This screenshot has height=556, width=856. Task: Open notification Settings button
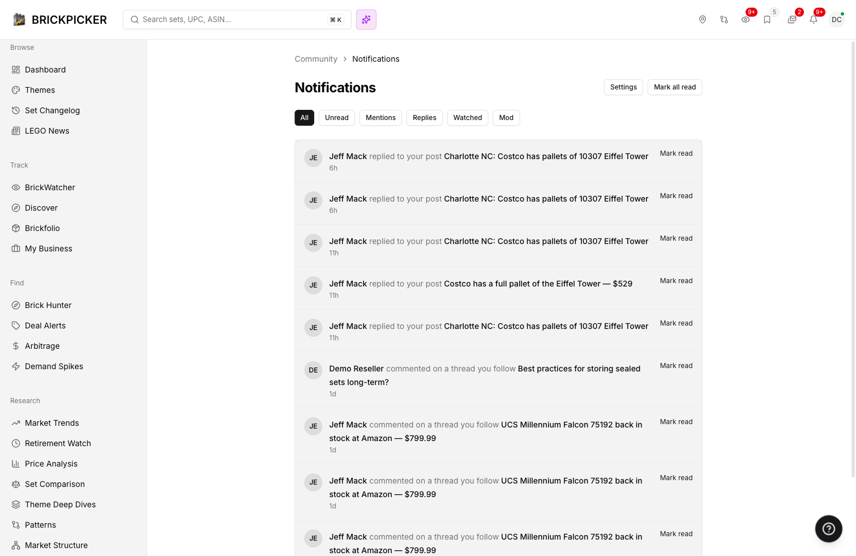point(623,87)
